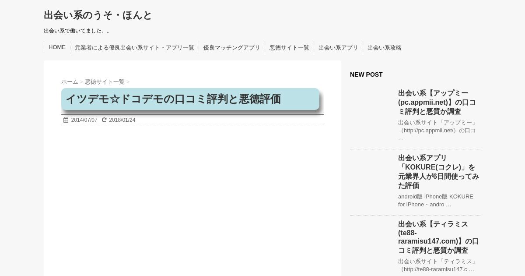Image resolution: width=525 pixels, height=276 pixels.
Task: Click the refresh icon beside 2018/01/24
Action: [104, 120]
